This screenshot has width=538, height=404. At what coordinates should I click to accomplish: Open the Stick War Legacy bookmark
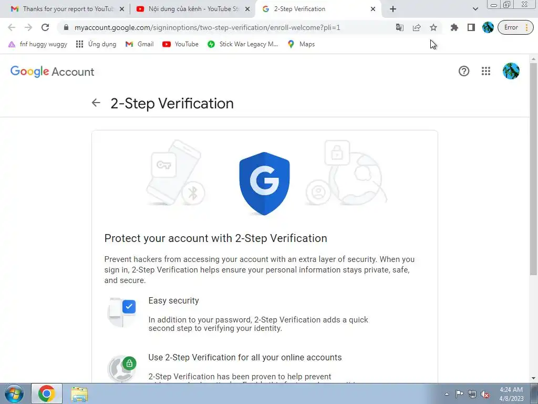(243, 44)
